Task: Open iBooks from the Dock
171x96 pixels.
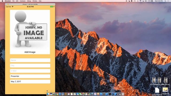Action: coord(98,94)
